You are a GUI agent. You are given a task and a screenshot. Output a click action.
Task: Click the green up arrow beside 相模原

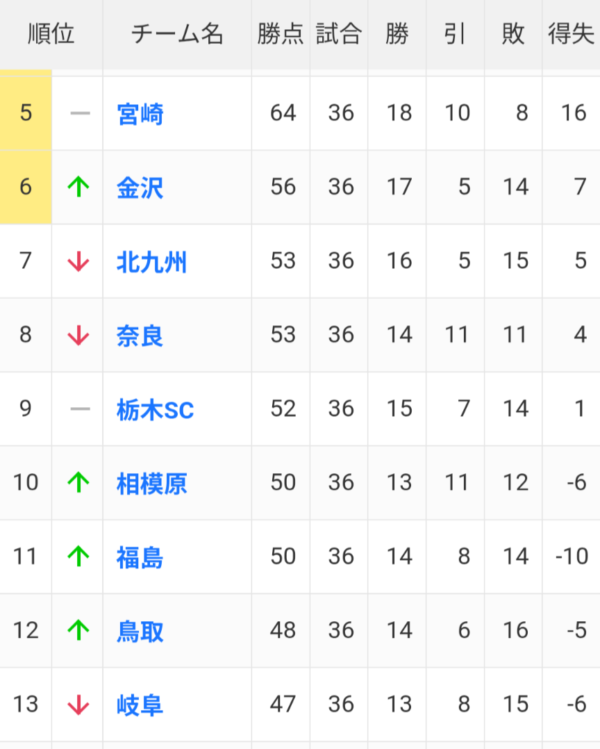coord(78,482)
